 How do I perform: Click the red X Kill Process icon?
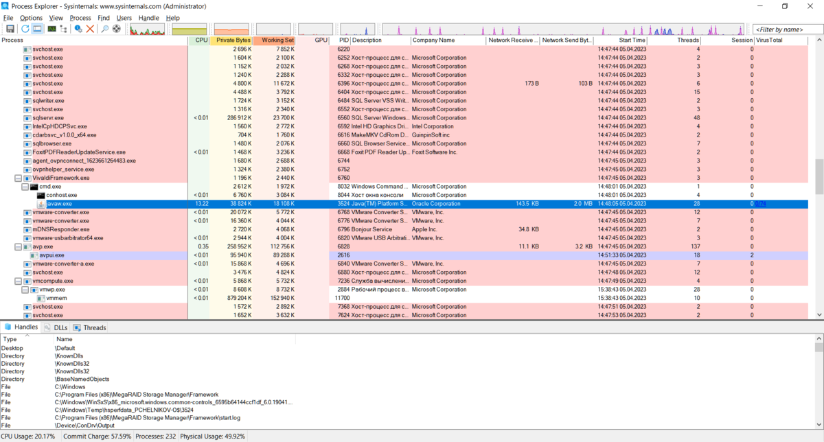point(90,29)
